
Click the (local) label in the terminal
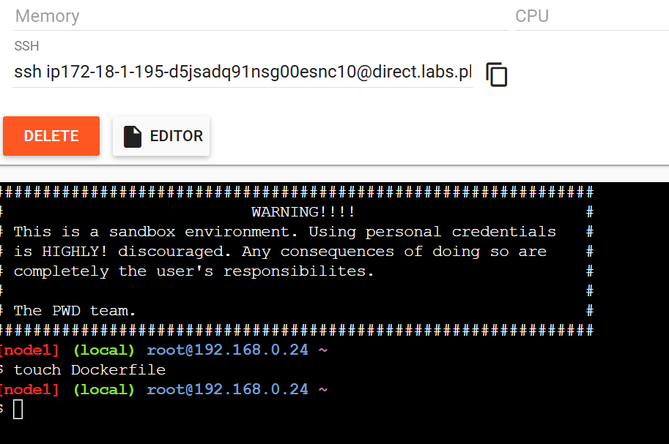pyautogui.click(x=103, y=350)
